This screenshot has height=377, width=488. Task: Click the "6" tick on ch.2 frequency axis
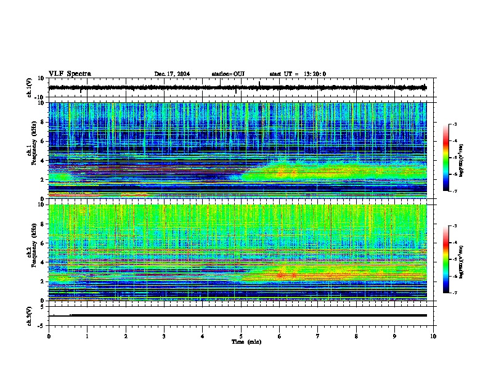pos(43,243)
